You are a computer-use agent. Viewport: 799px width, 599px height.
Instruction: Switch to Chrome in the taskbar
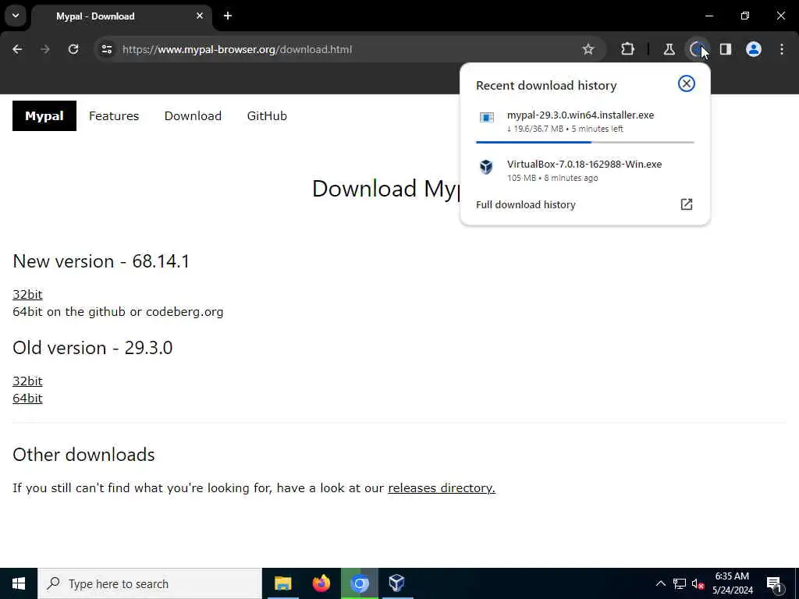[x=359, y=583]
